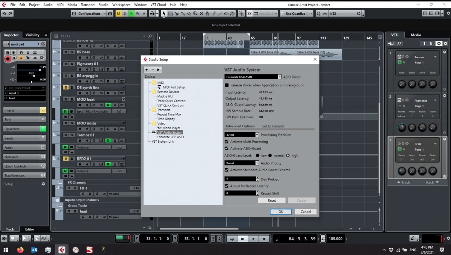Open the Processing Precision 32 bit dropdown
Viewport: 451px width, 255px height.
coord(257,134)
